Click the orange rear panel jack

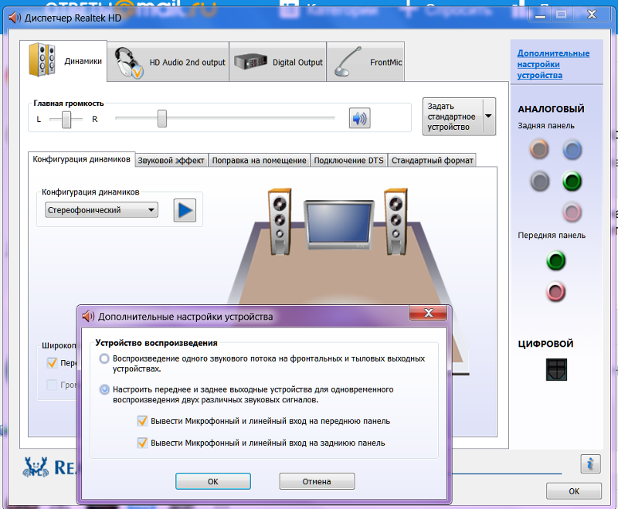[539, 149]
